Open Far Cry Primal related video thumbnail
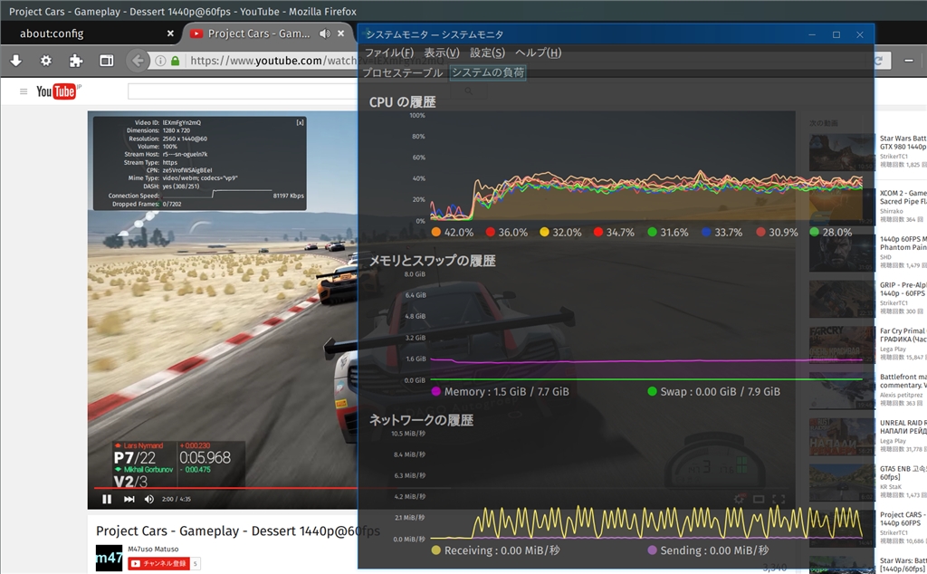Screen dimensions: 927x574 pos(842,345)
